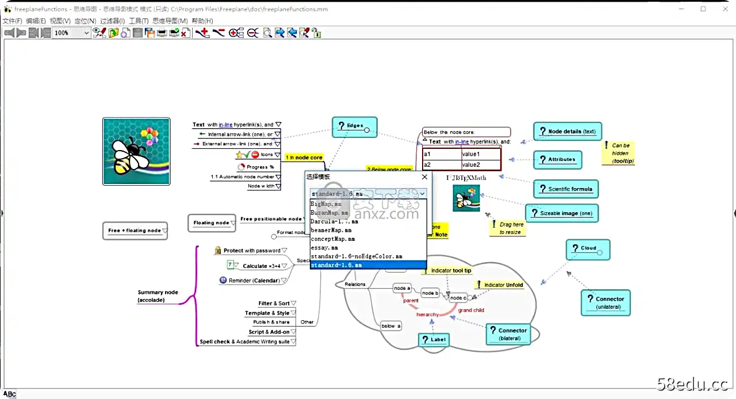Click the Save As toolbar icon
Image resolution: width=736 pixels, height=399 pixels.
pyautogui.click(x=149, y=33)
